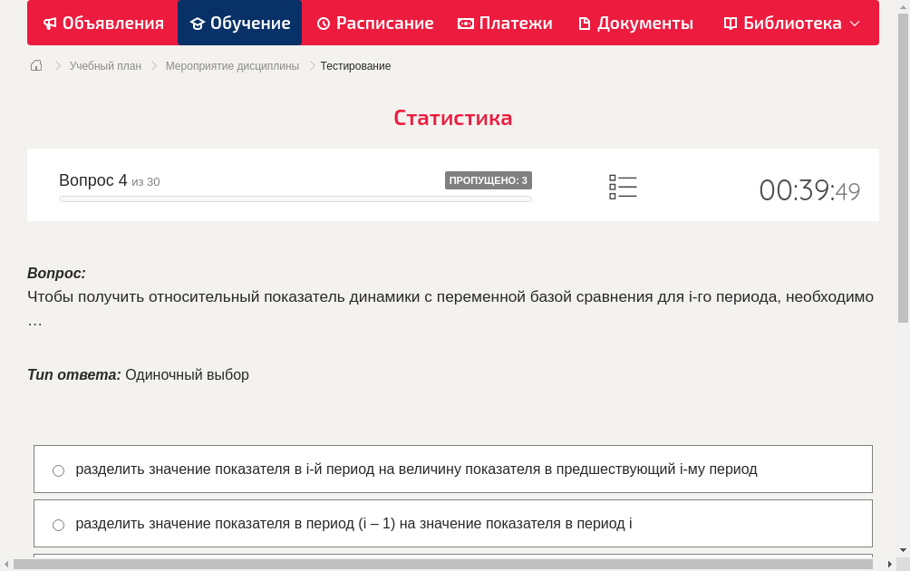Click the question progress bar
Viewport: 910px width, 571px height.
tap(295, 198)
